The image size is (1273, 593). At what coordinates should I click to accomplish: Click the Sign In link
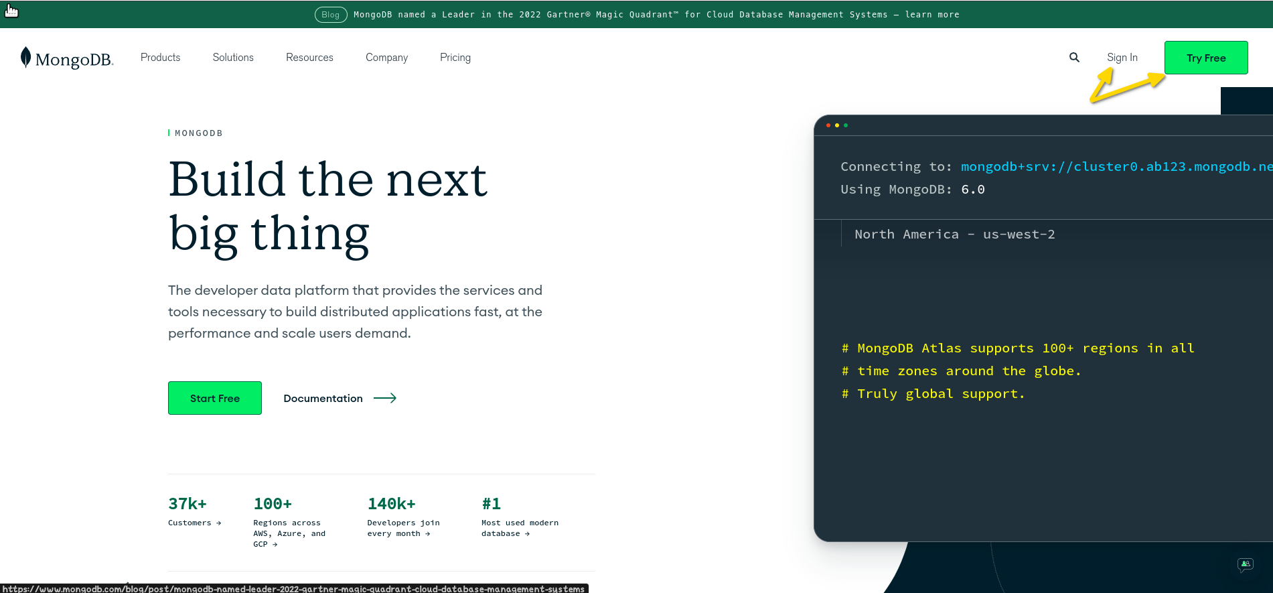pyautogui.click(x=1122, y=58)
